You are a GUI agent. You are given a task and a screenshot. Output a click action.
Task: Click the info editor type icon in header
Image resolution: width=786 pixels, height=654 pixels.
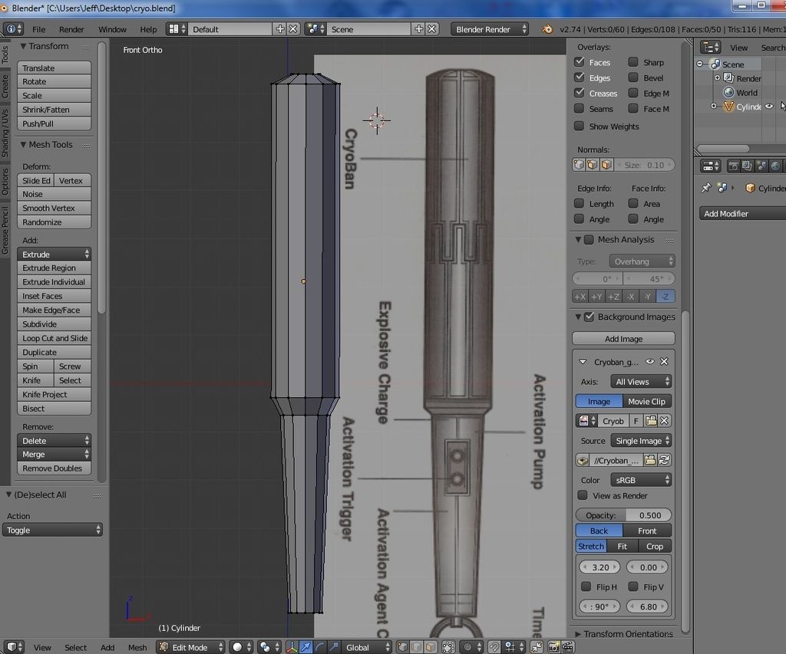[13, 29]
